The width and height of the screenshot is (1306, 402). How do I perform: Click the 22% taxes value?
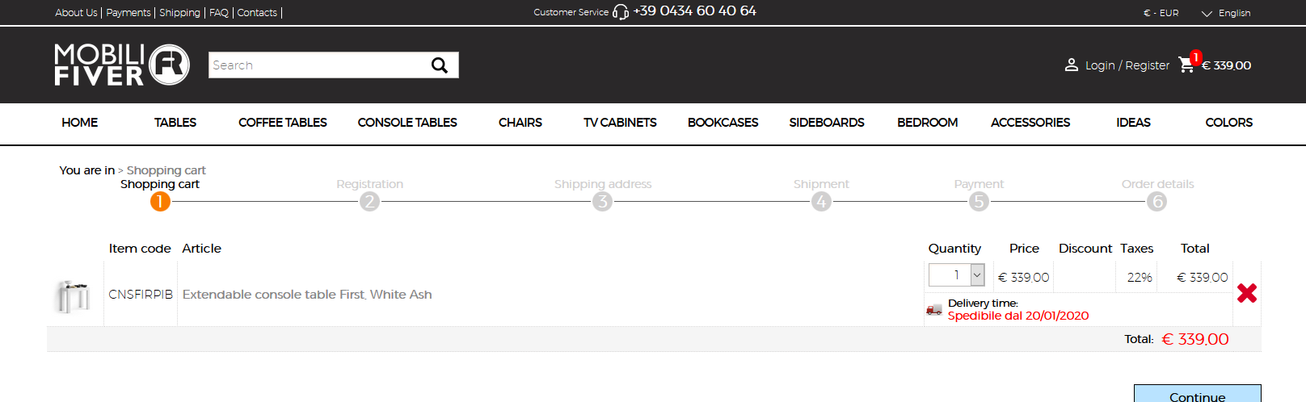tap(1140, 278)
